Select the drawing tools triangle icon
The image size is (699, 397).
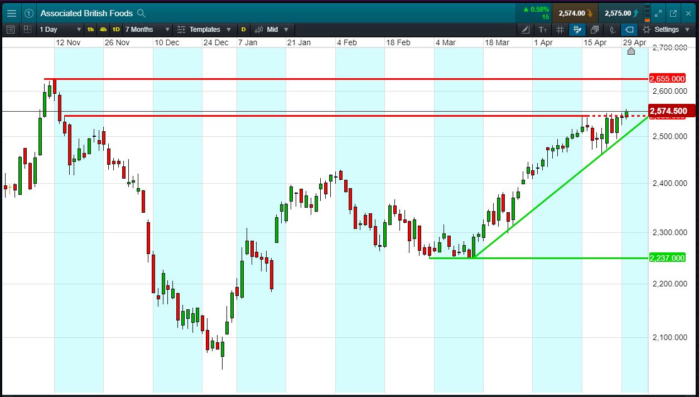[525, 30]
